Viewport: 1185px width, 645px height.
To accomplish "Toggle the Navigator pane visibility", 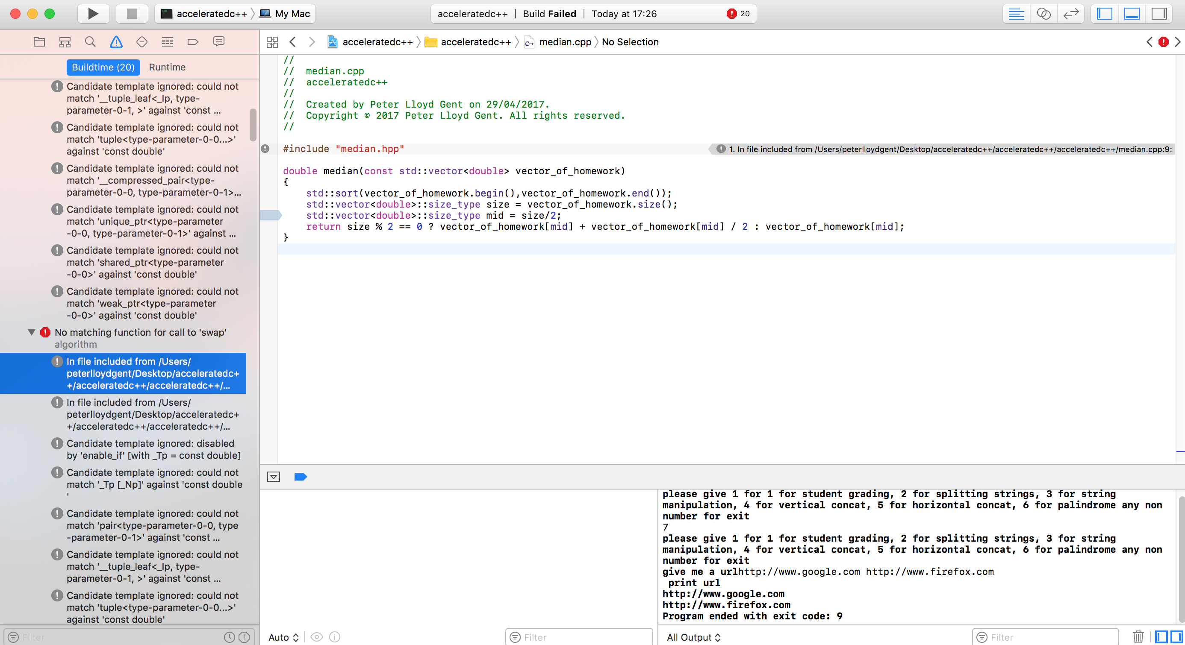I will (1104, 14).
